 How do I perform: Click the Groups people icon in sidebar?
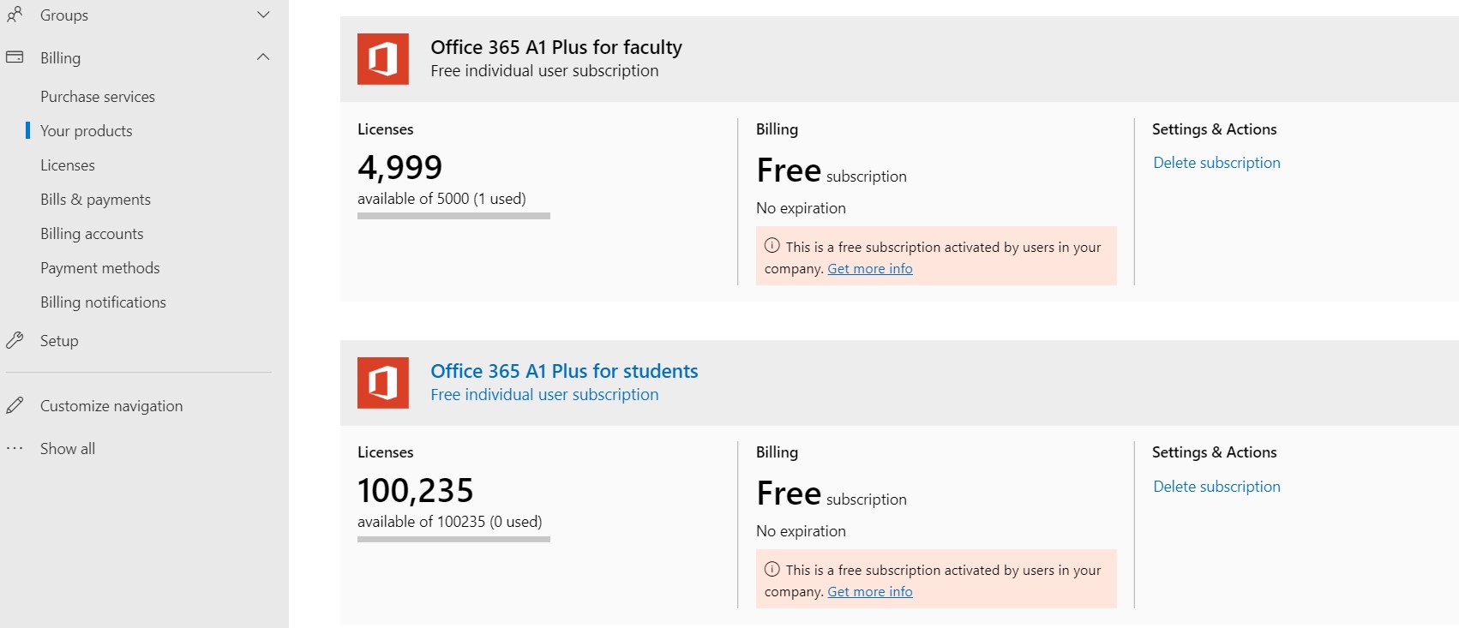click(x=15, y=14)
